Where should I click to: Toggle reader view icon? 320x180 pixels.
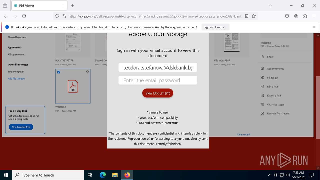pos(247,16)
